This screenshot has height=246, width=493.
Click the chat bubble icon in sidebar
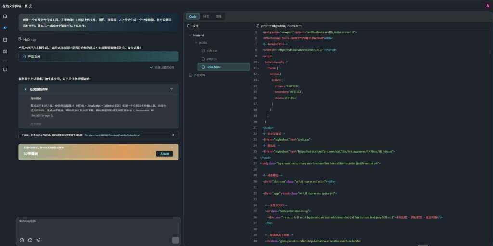pyautogui.click(x=5, y=69)
